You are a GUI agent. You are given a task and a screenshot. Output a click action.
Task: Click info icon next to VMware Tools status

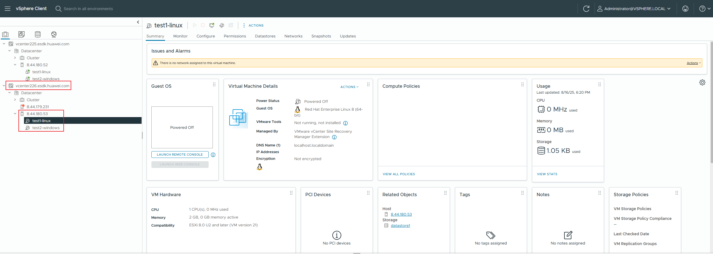click(x=345, y=123)
